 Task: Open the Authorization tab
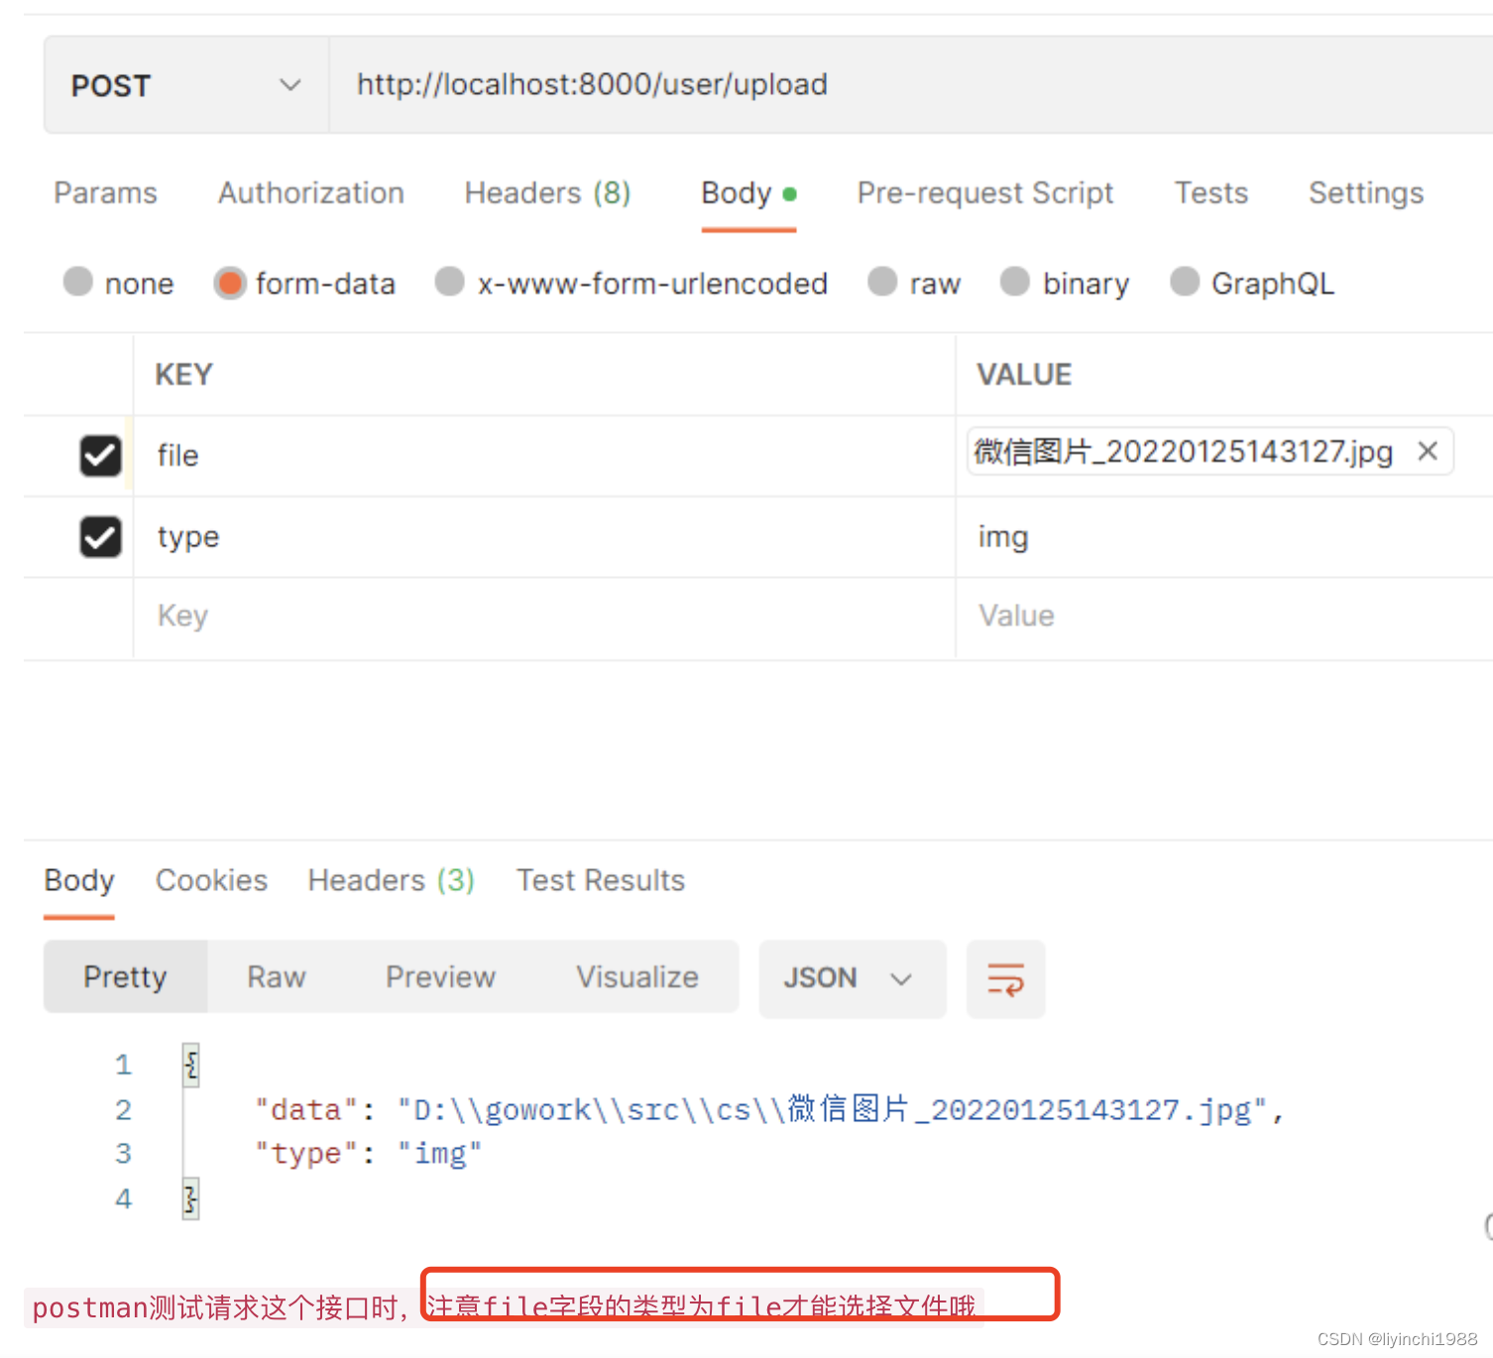(311, 192)
